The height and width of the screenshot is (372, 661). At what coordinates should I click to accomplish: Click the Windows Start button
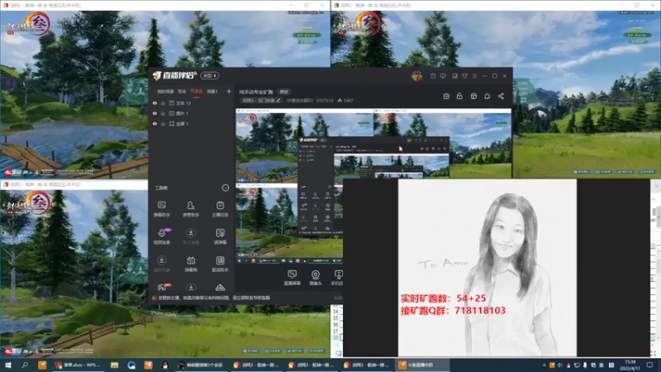pos(7,365)
